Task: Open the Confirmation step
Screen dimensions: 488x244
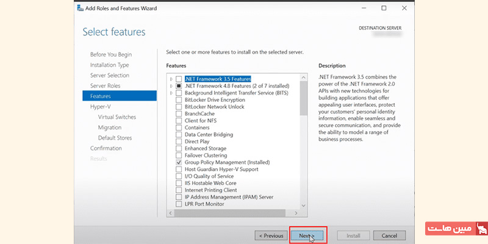Action: (x=106, y=148)
